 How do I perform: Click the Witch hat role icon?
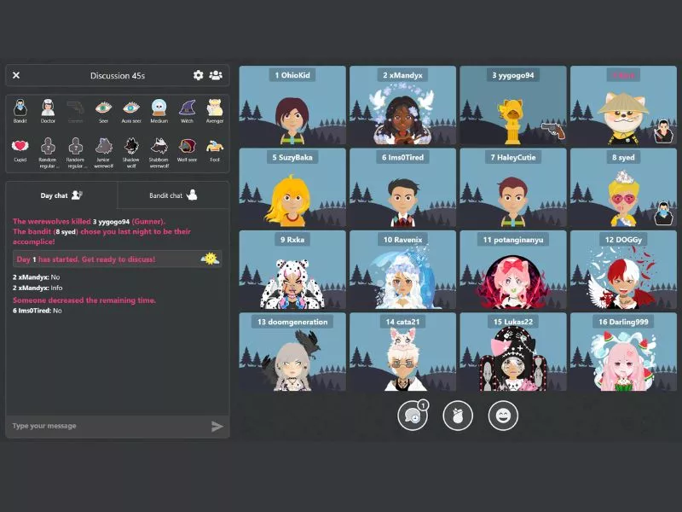pos(187,108)
